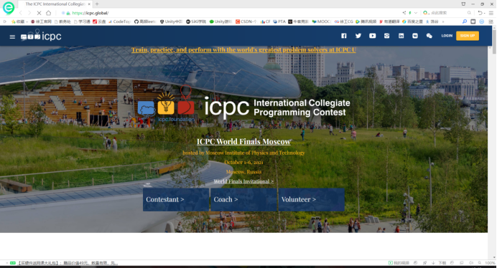497x268 pixels.
Task: Open ICPC Instagram icon
Action: click(x=386, y=36)
